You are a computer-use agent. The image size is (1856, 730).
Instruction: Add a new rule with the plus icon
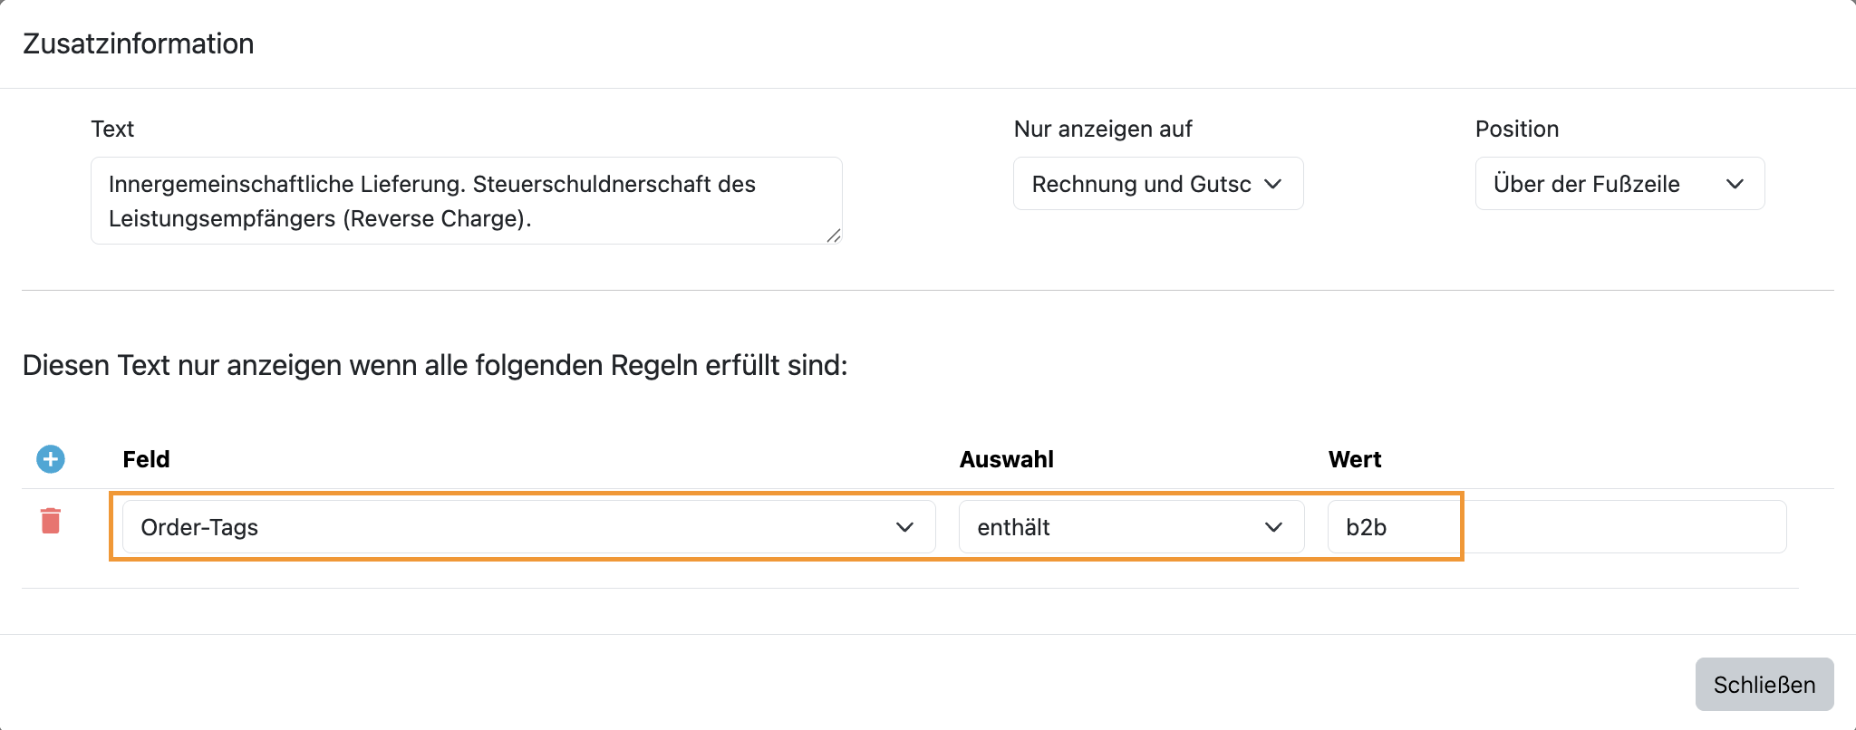[x=51, y=459]
